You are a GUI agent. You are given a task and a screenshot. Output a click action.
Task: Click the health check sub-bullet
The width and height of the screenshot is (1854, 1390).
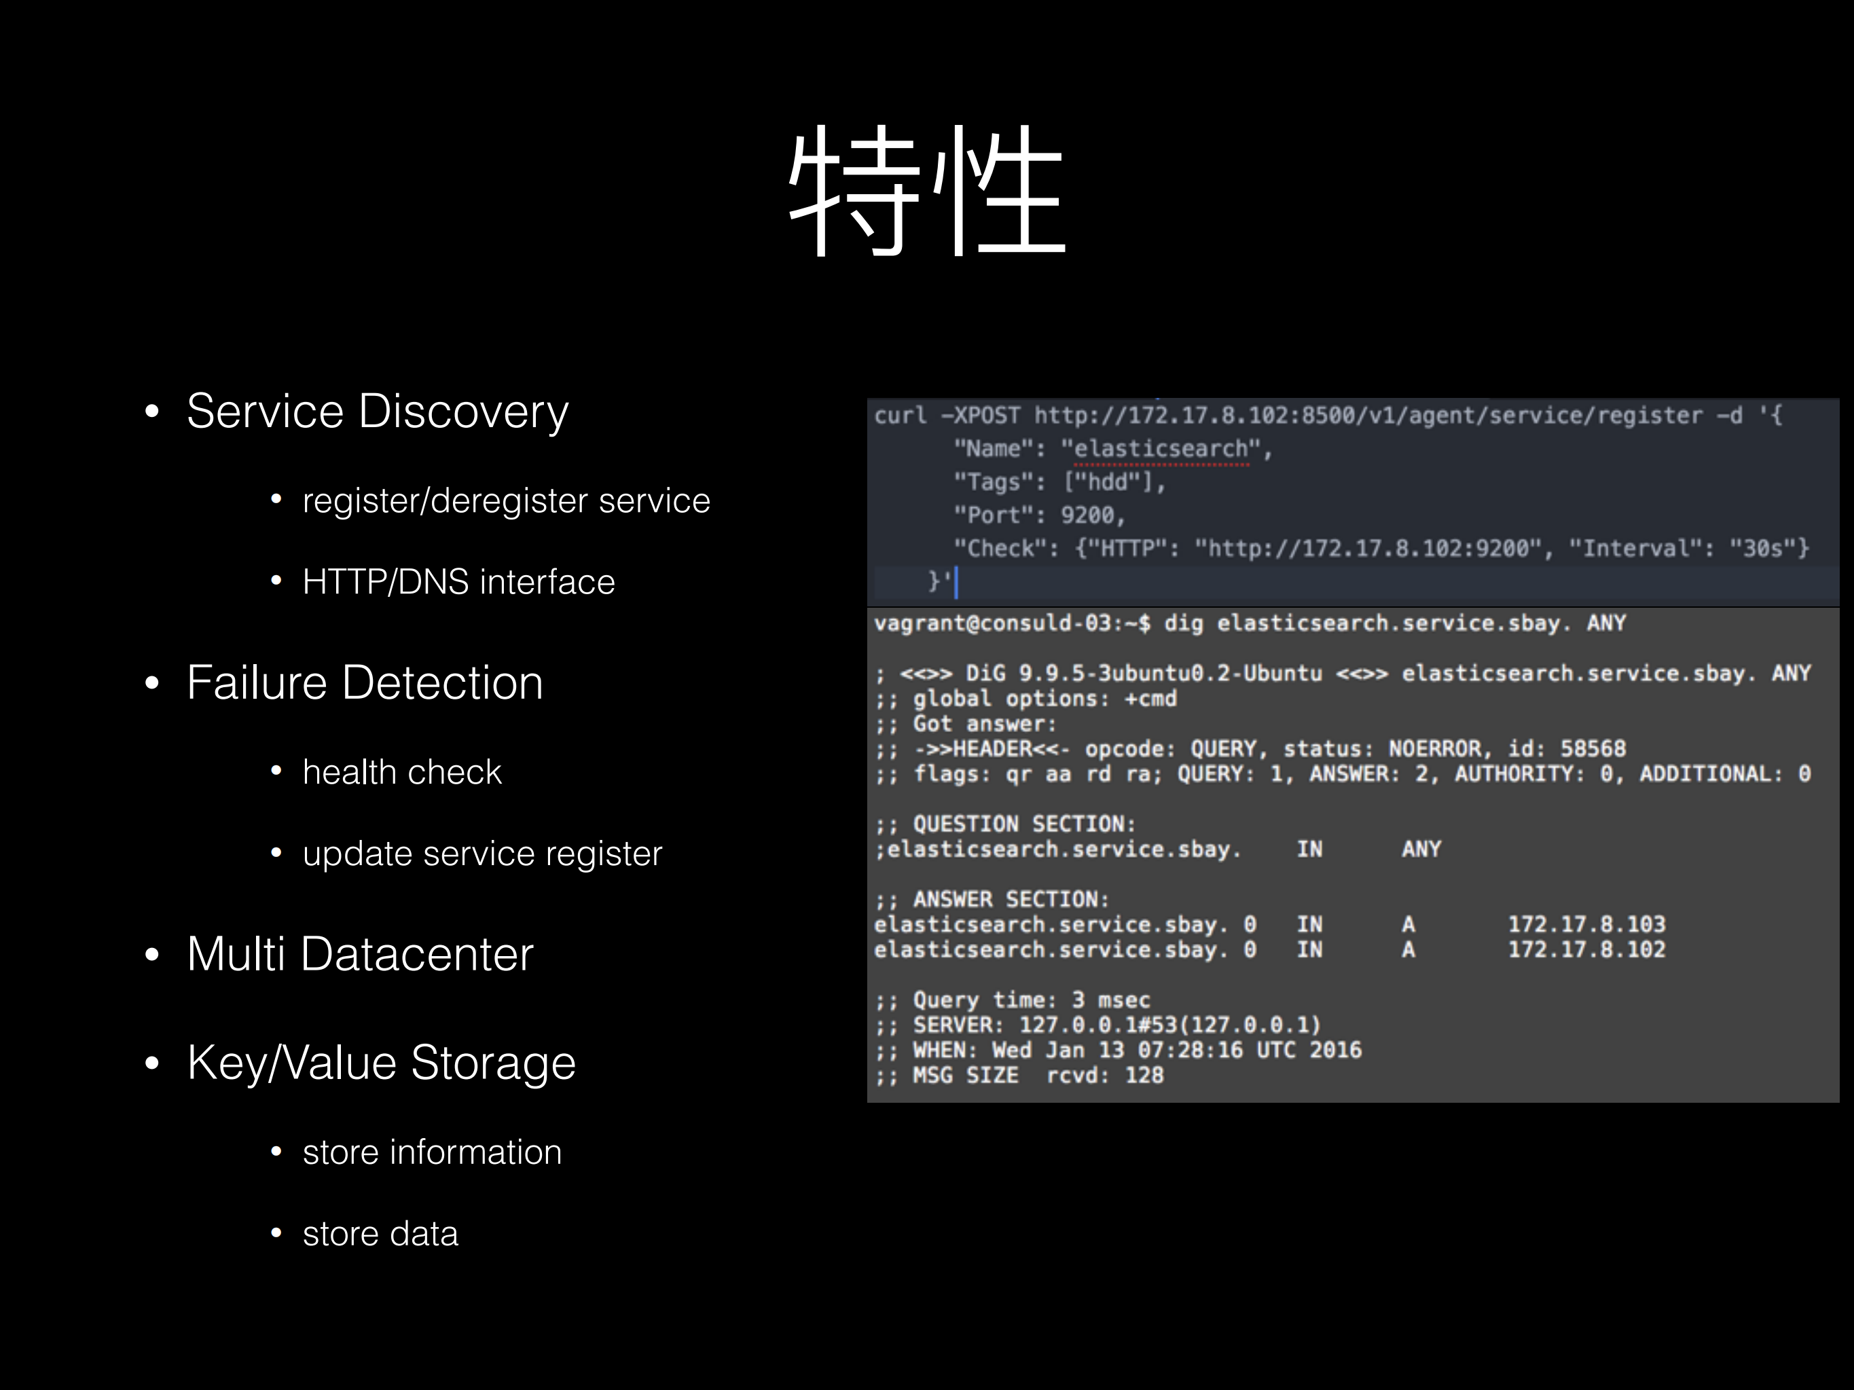point(401,773)
